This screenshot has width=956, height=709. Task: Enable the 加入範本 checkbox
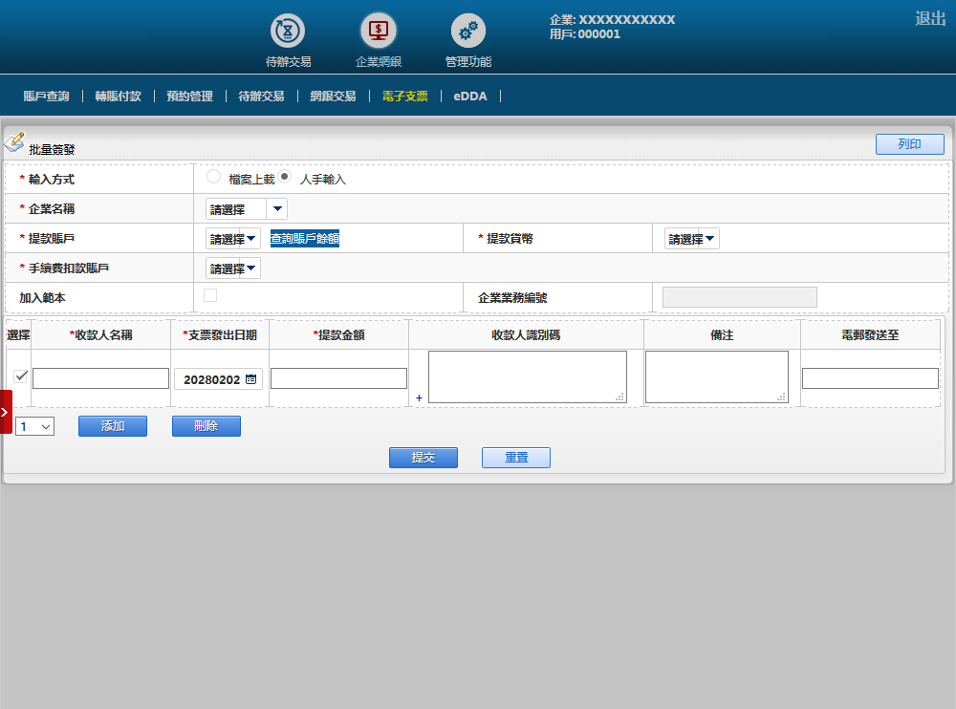tap(210, 295)
